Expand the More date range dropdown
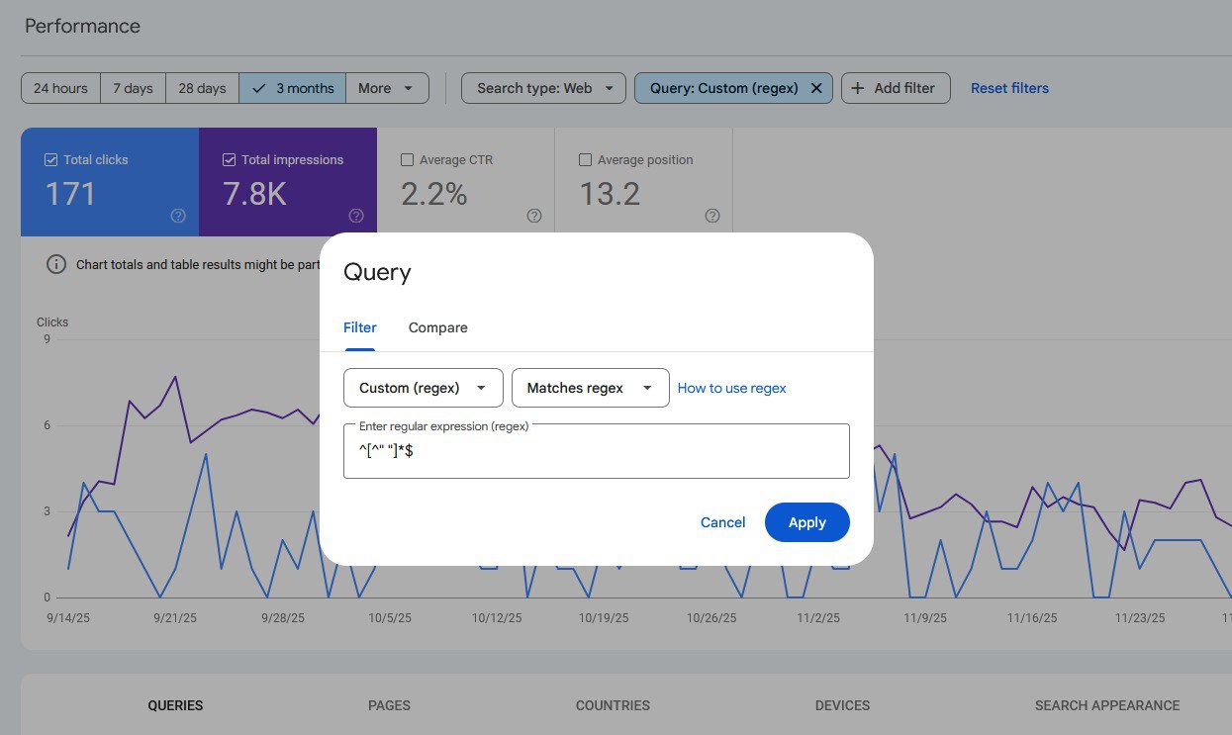 click(386, 88)
